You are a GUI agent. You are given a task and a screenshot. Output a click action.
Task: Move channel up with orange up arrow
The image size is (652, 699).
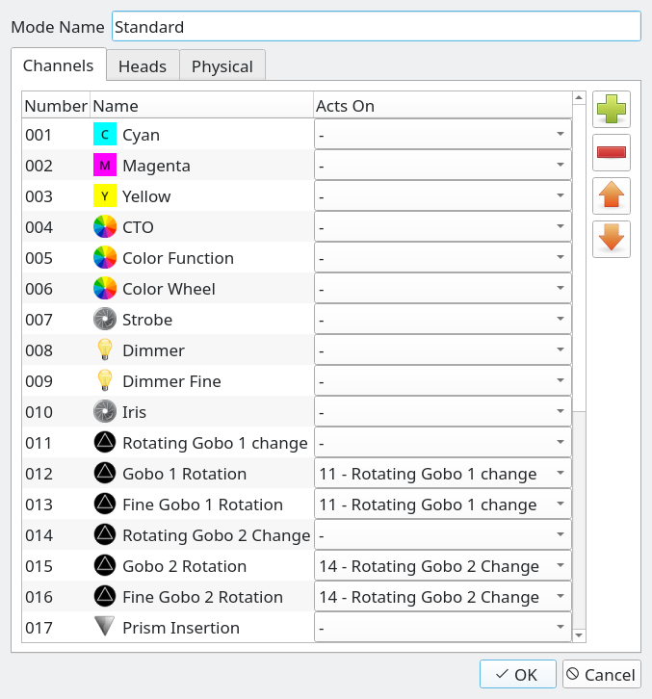pyautogui.click(x=611, y=195)
